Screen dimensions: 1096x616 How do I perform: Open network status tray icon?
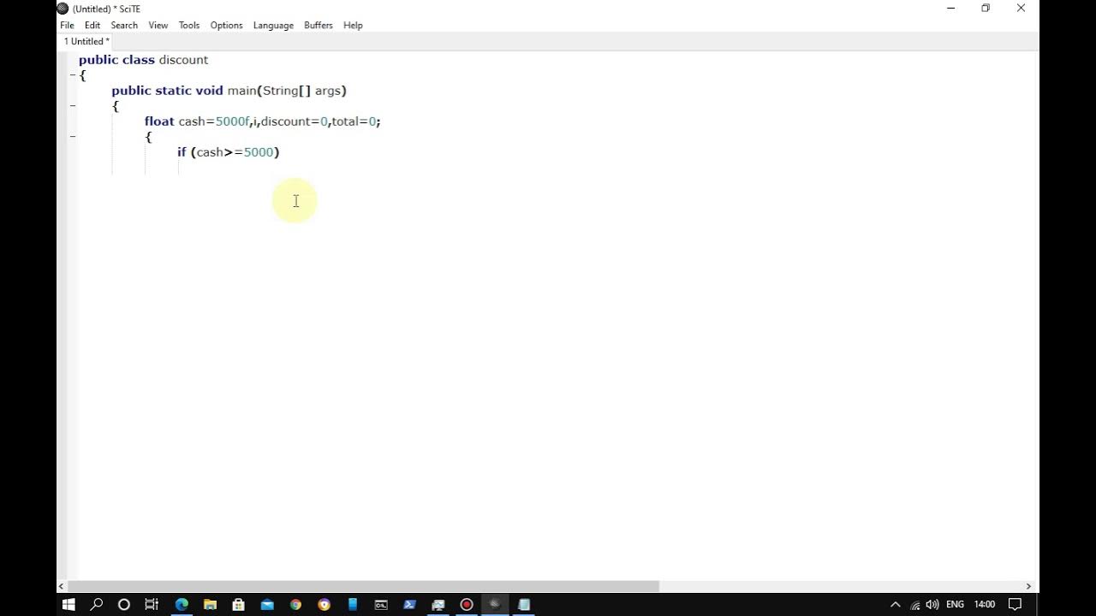point(915,604)
